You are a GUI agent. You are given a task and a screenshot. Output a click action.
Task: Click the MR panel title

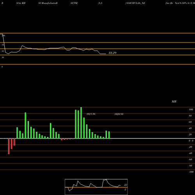coord(174,101)
